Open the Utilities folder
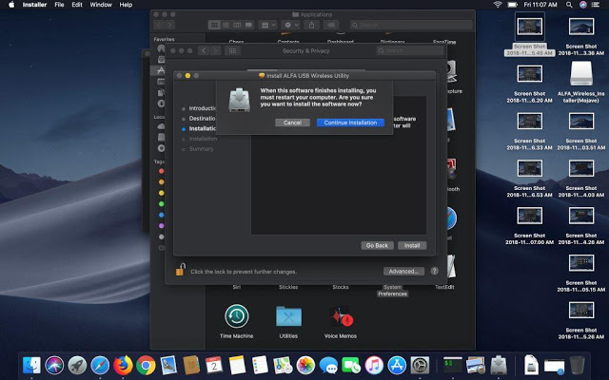 (288, 316)
